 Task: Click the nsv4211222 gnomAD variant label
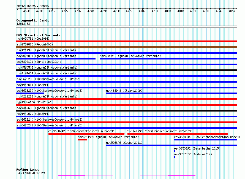coord(47,96)
